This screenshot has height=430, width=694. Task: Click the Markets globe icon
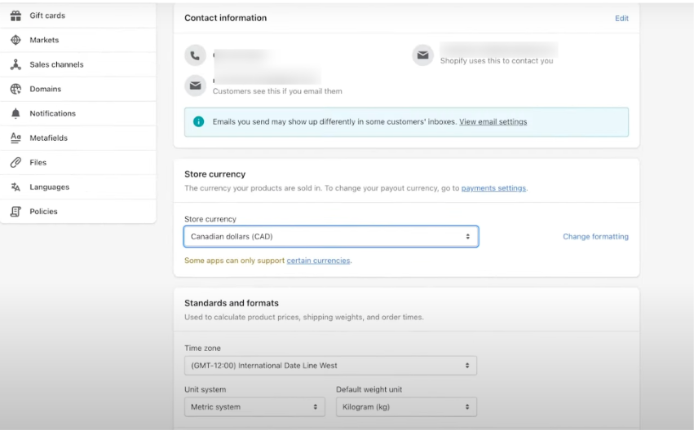coord(16,40)
